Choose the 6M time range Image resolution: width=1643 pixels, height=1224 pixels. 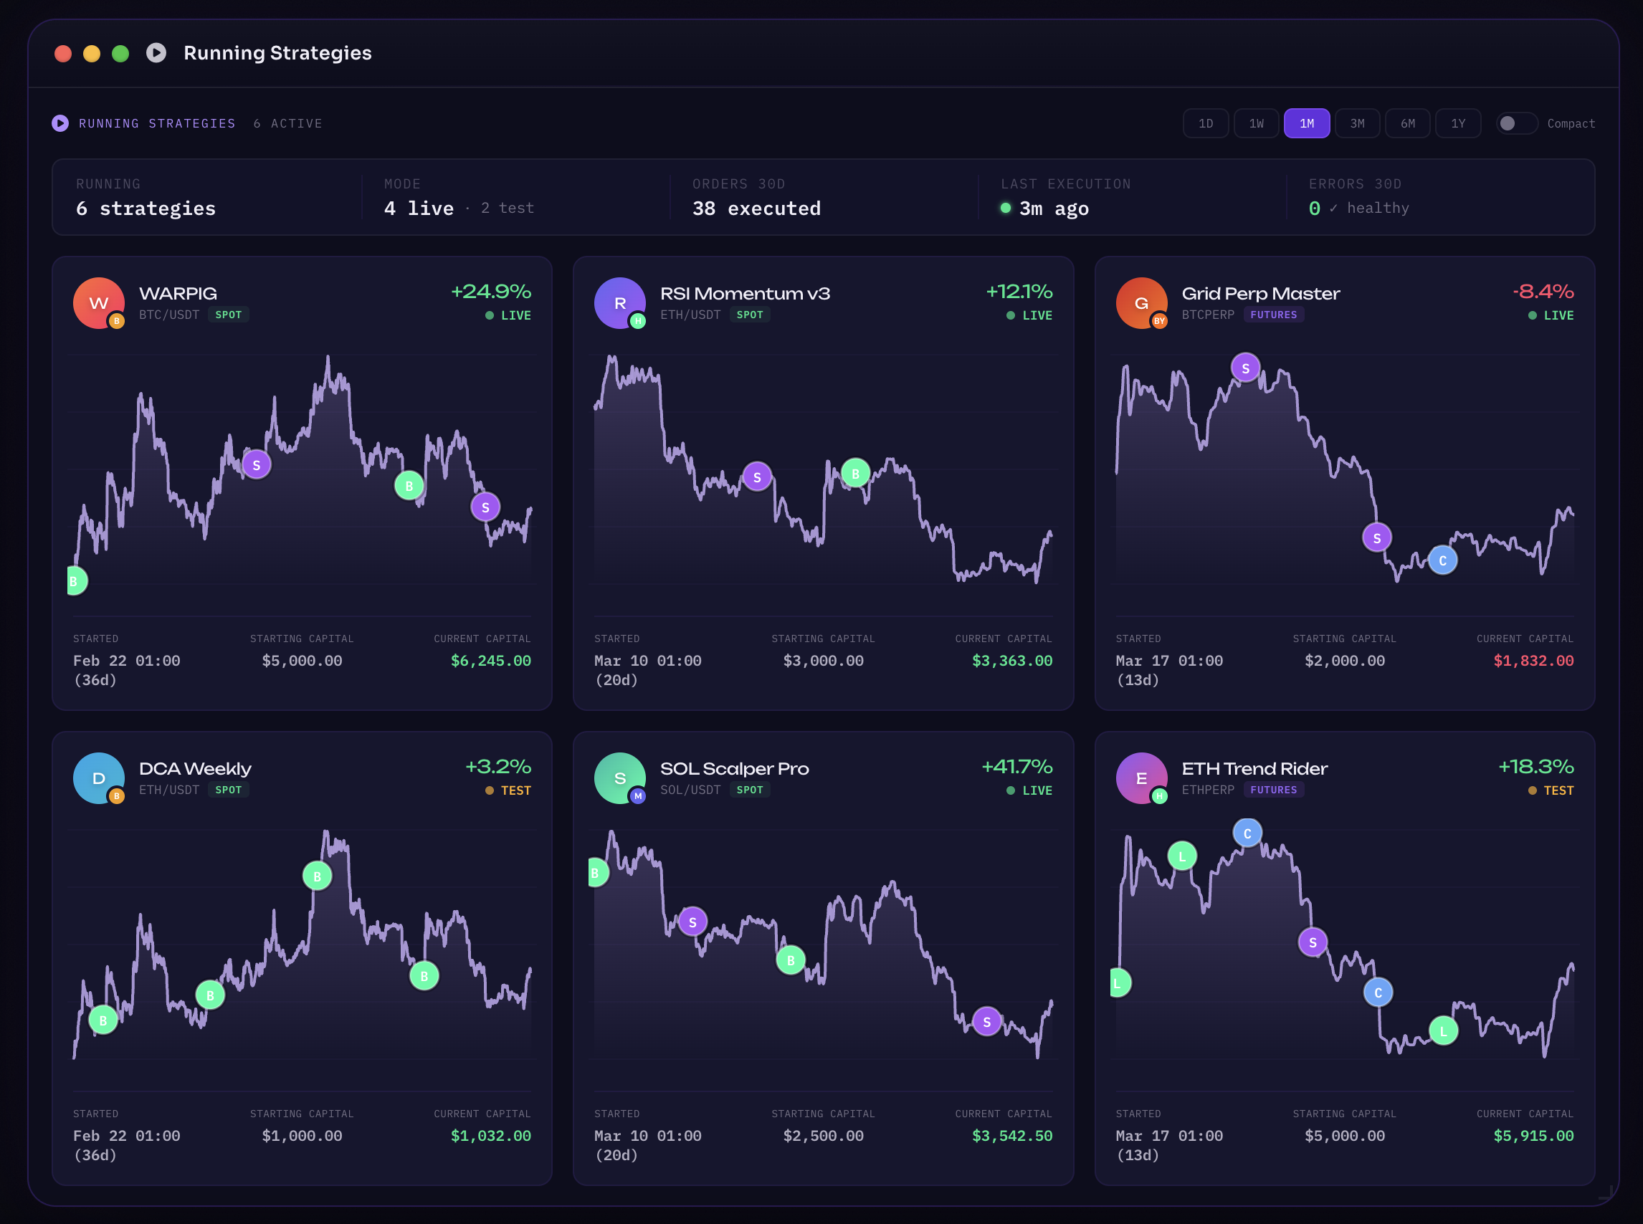[x=1407, y=123]
